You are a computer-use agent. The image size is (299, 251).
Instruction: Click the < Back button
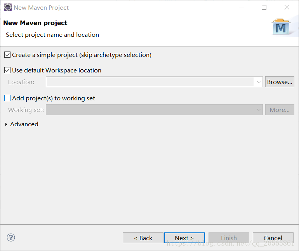pos(143,238)
